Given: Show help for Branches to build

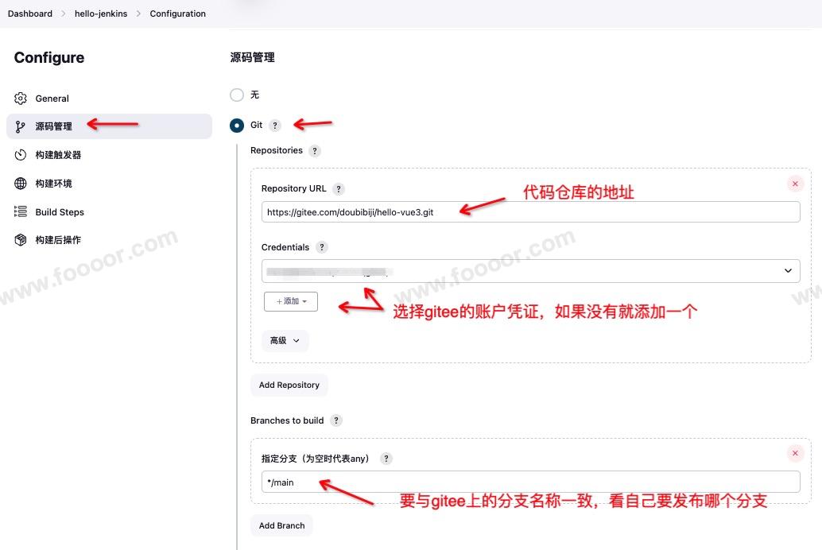Looking at the screenshot, I should pyautogui.click(x=336, y=420).
